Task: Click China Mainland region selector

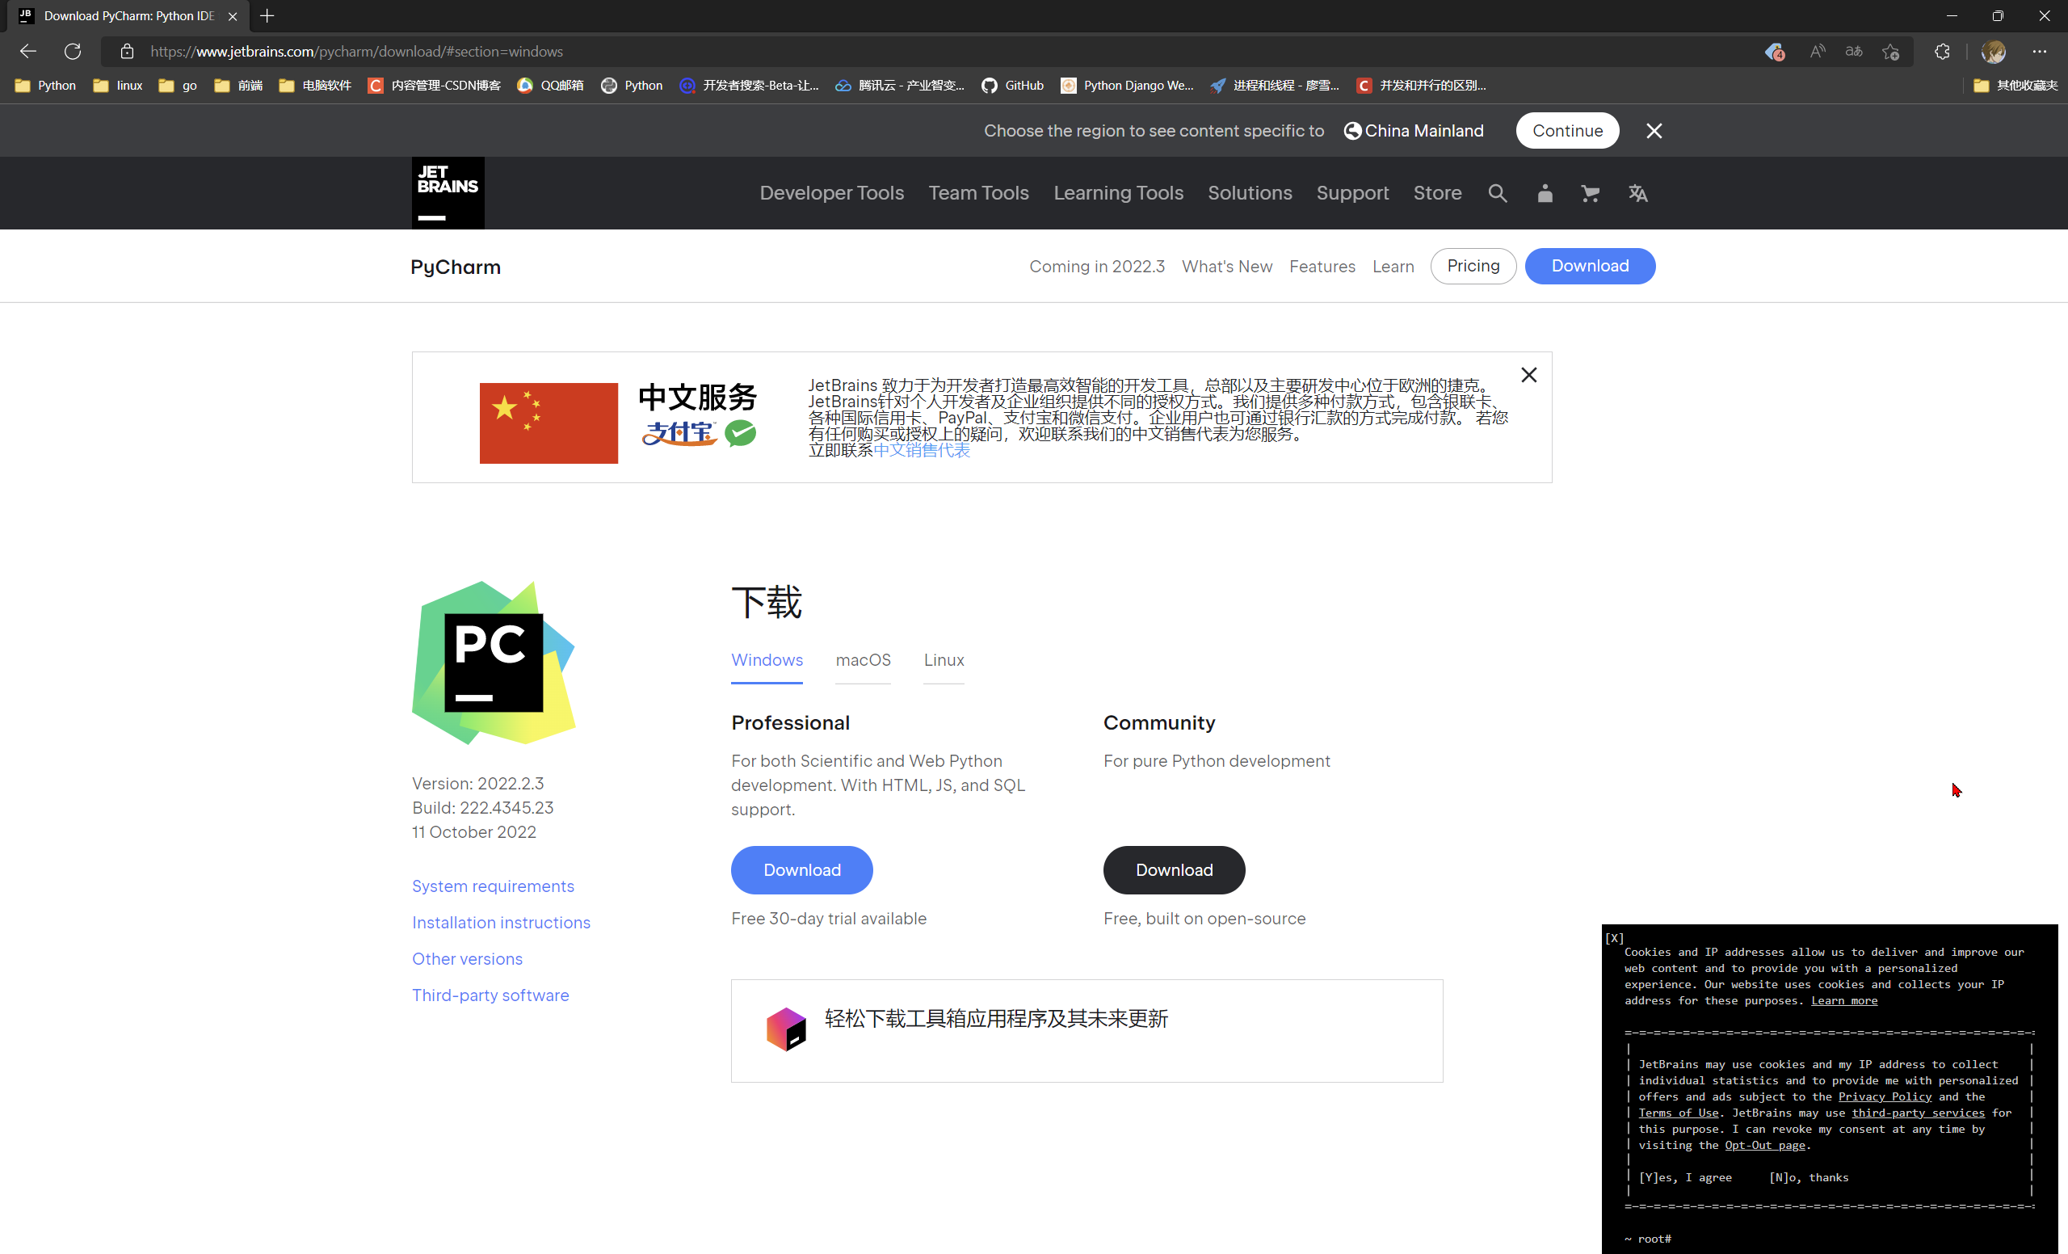Action: (1414, 131)
